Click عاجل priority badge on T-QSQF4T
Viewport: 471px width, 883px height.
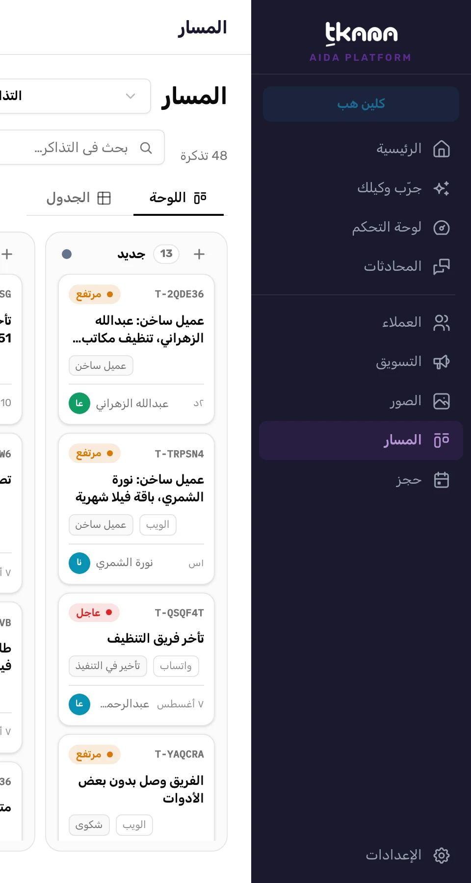(x=94, y=613)
